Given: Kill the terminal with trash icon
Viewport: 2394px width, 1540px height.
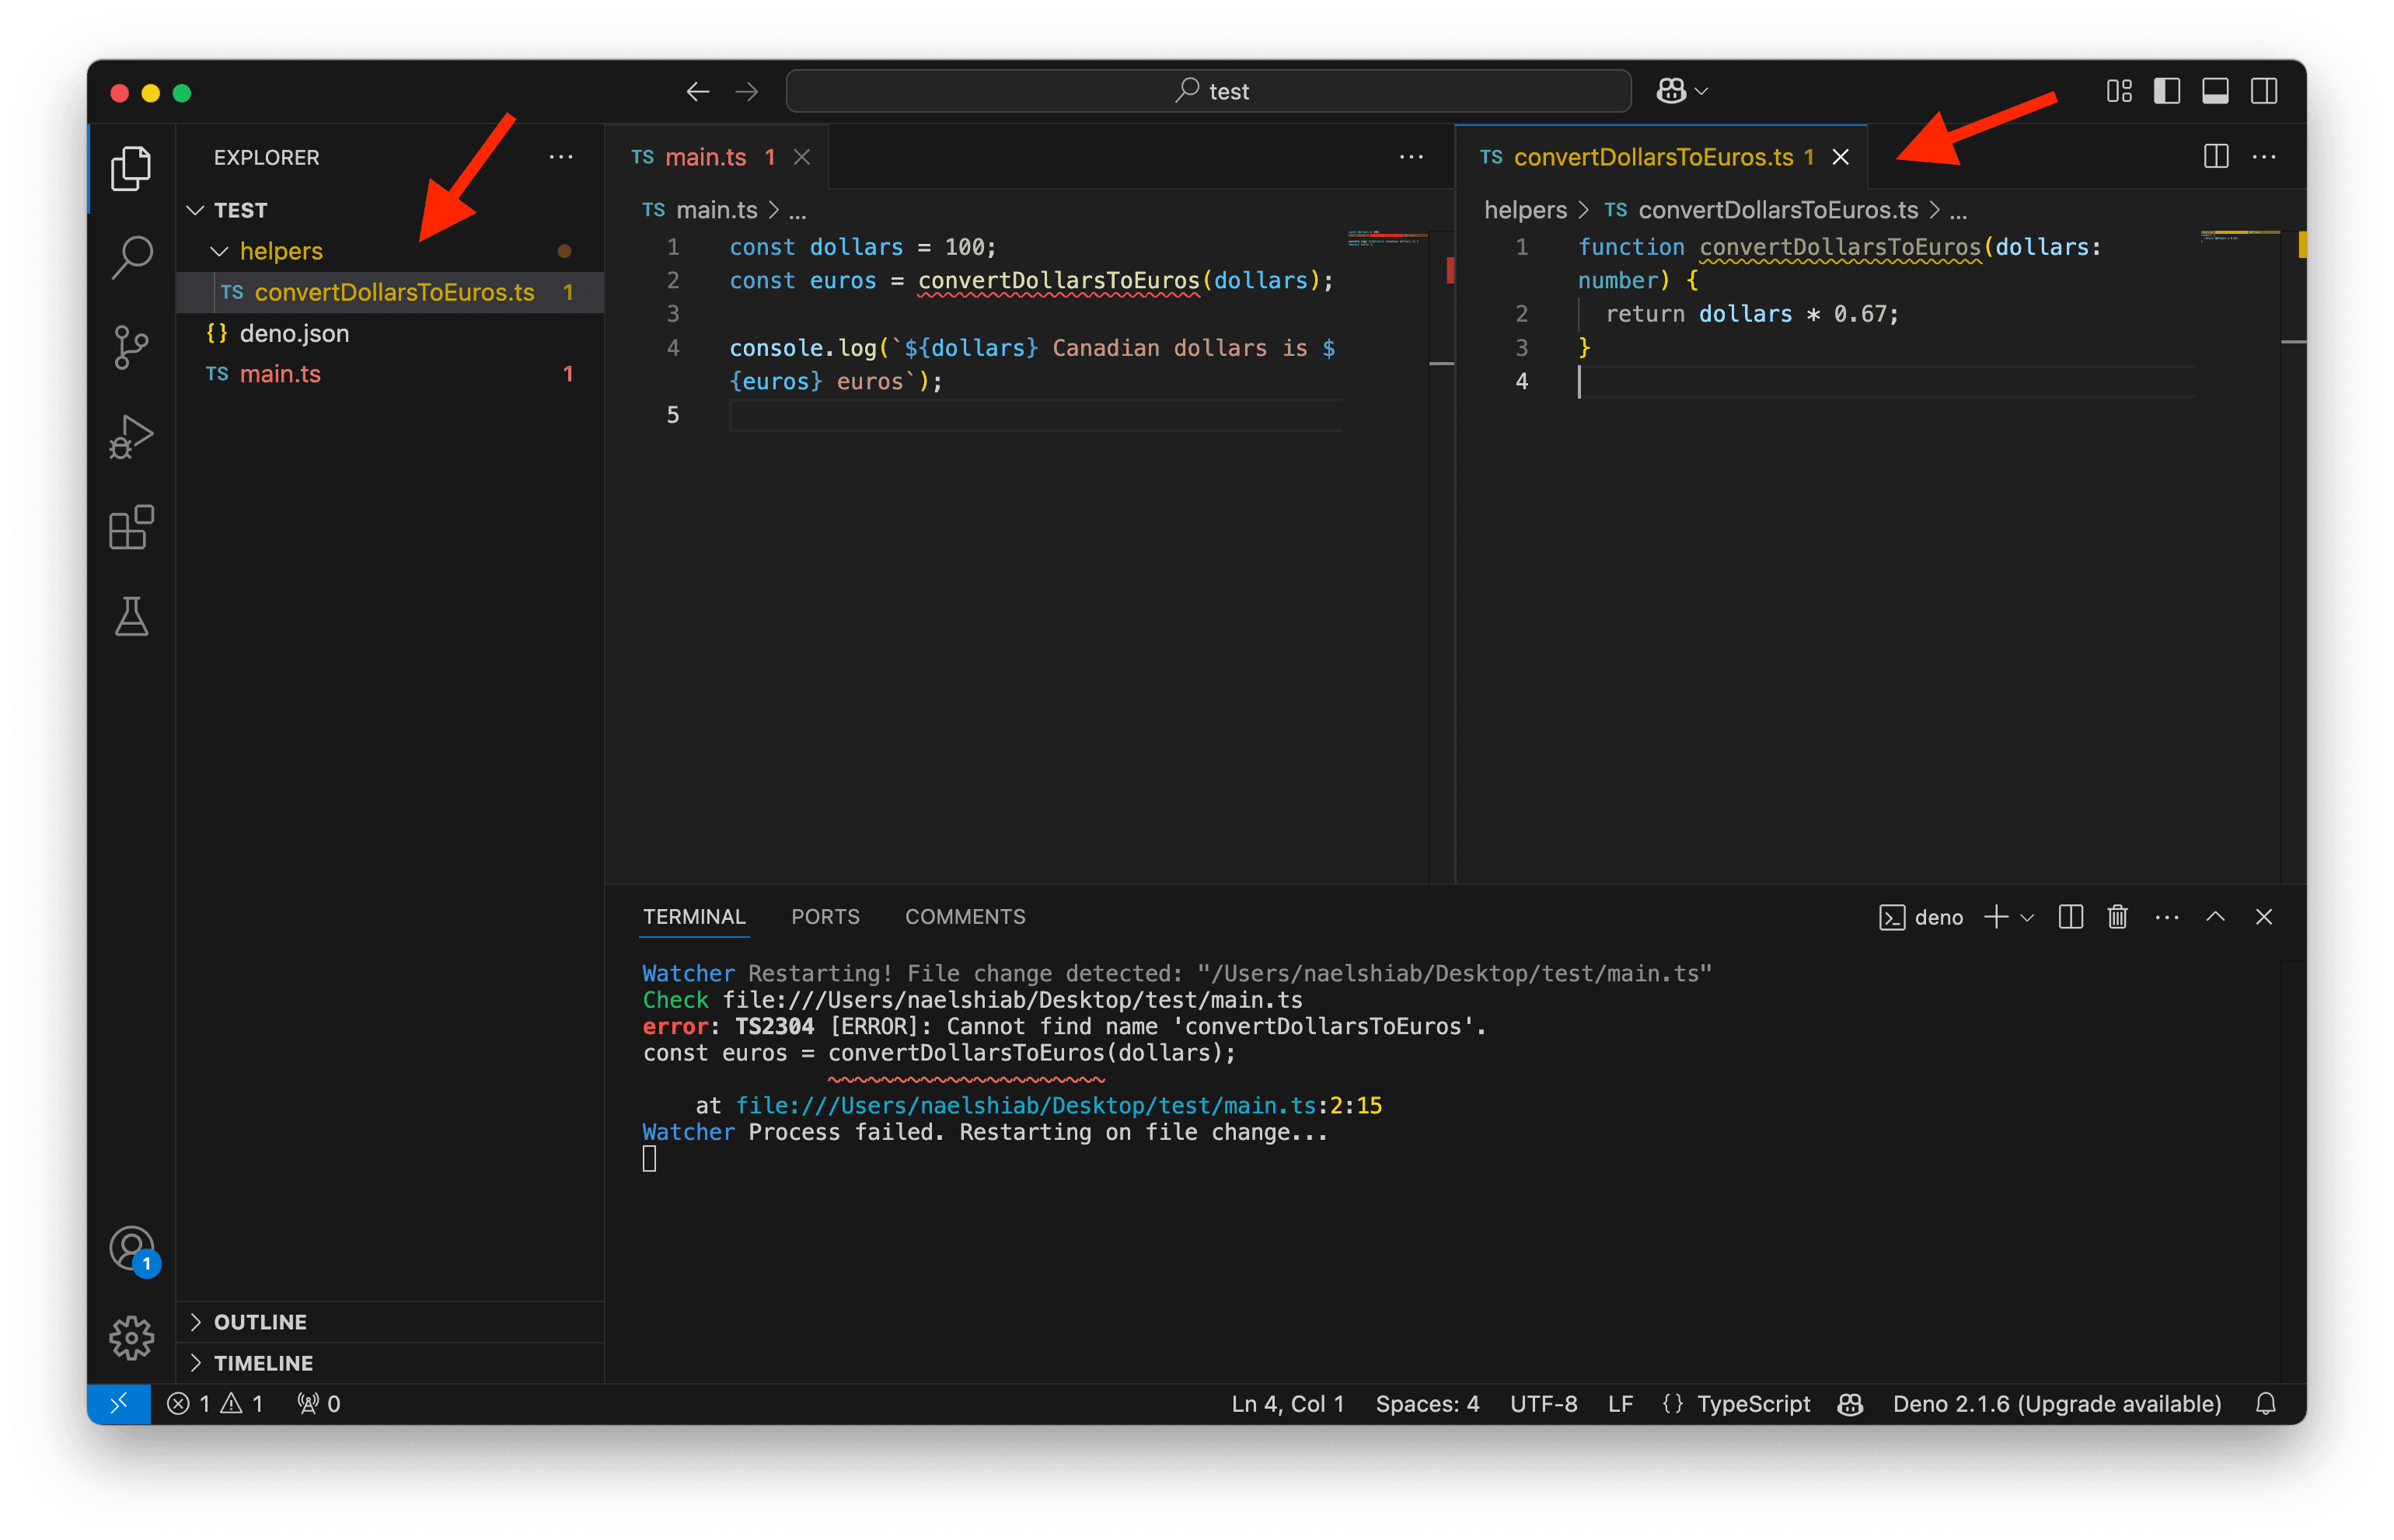Looking at the screenshot, I should (x=2117, y=917).
